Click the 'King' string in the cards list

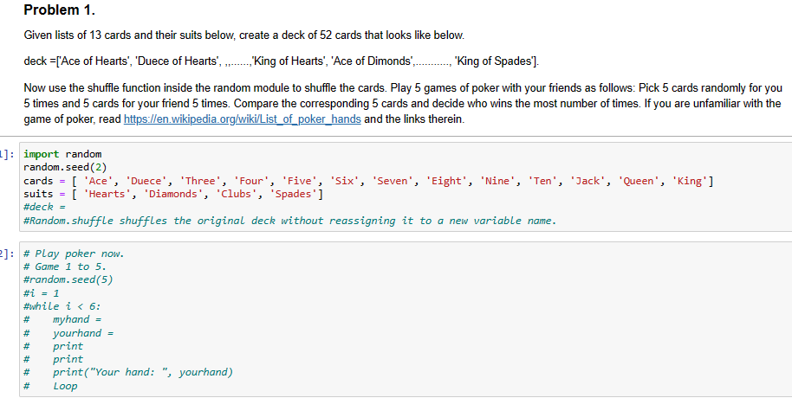click(x=690, y=181)
